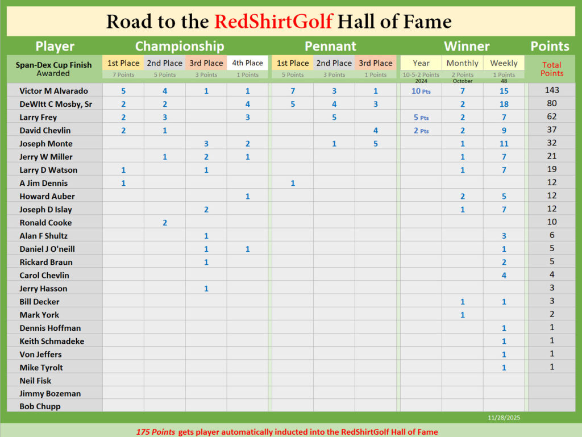Click Victor M Alvarado's total of 143
The image size is (582, 437).
click(551, 90)
